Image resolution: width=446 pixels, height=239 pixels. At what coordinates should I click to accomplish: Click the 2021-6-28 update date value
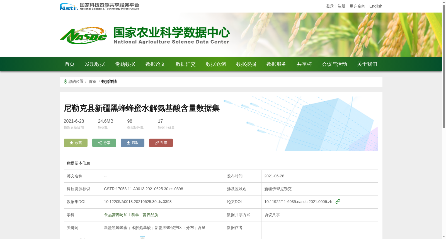74,121
